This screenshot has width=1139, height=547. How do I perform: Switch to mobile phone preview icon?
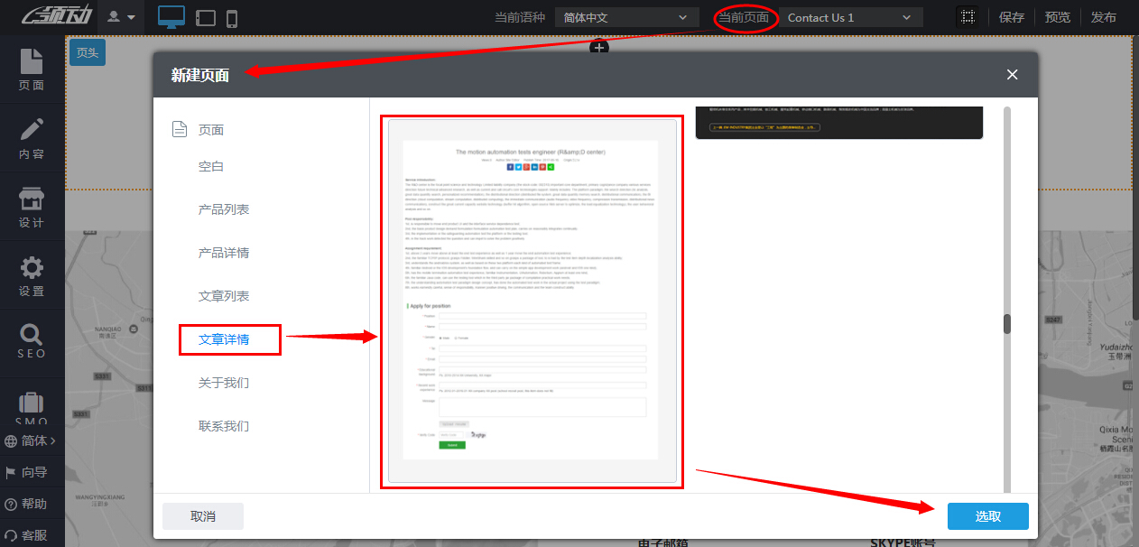232,18
